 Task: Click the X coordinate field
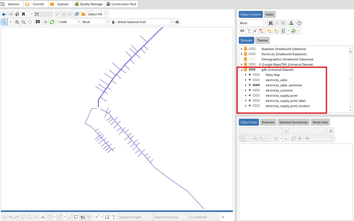coord(204,217)
